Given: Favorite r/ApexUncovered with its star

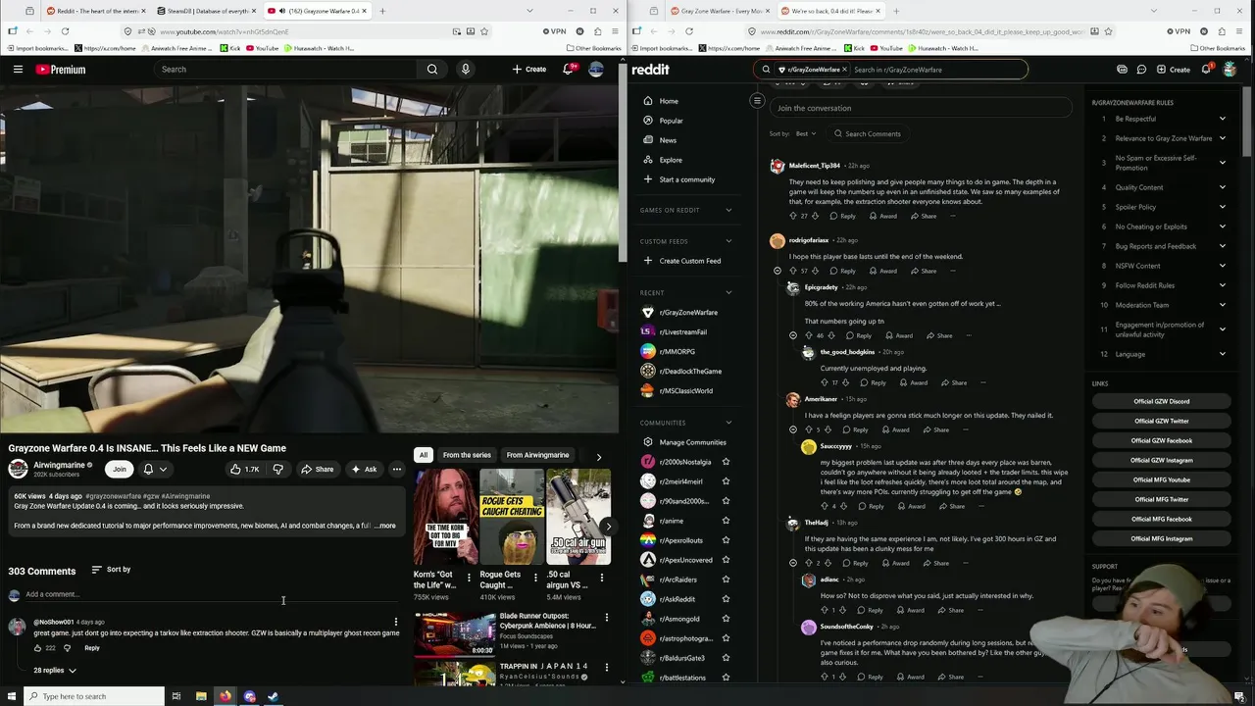Looking at the screenshot, I should click(726, 560).
